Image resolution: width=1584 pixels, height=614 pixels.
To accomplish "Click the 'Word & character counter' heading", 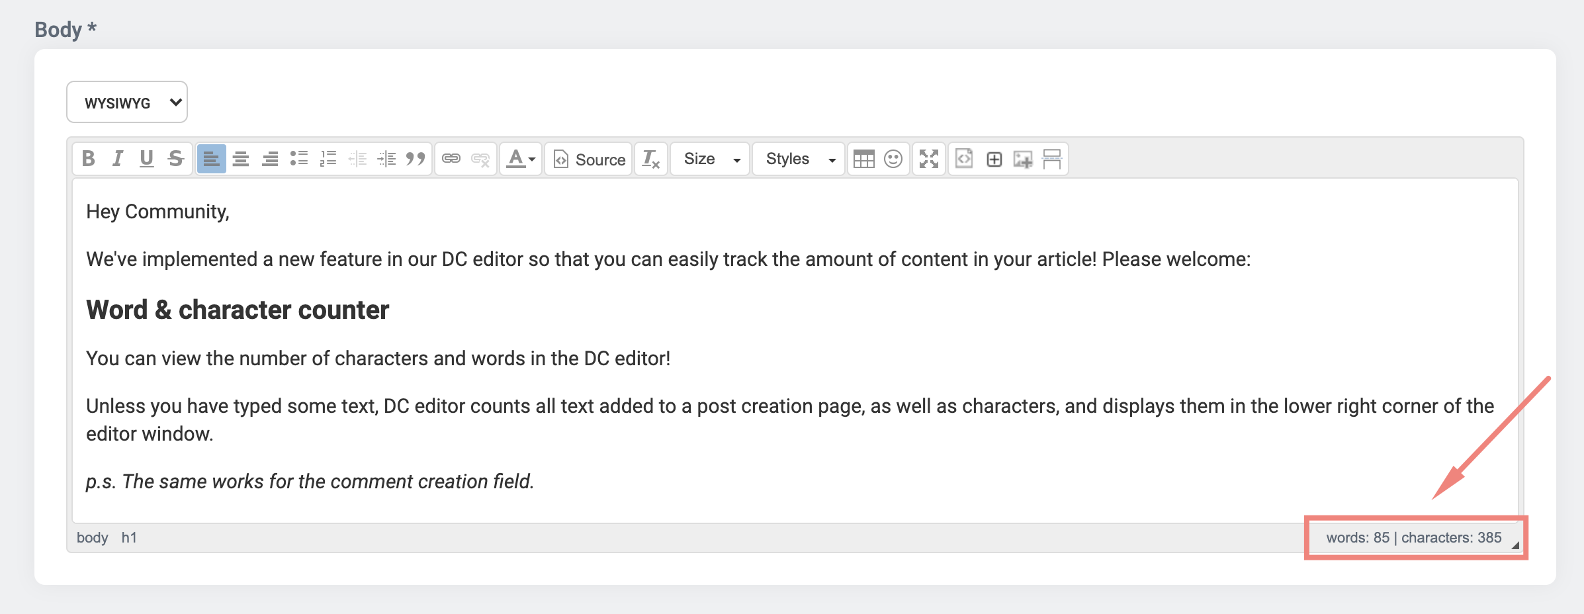I will pyautogui.click(x=238, y=310).
